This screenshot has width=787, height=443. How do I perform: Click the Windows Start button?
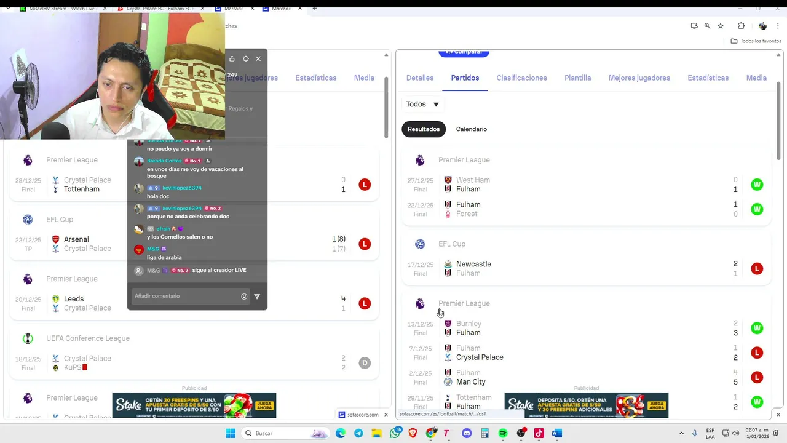pyautogui.click(x=231, y=433)
